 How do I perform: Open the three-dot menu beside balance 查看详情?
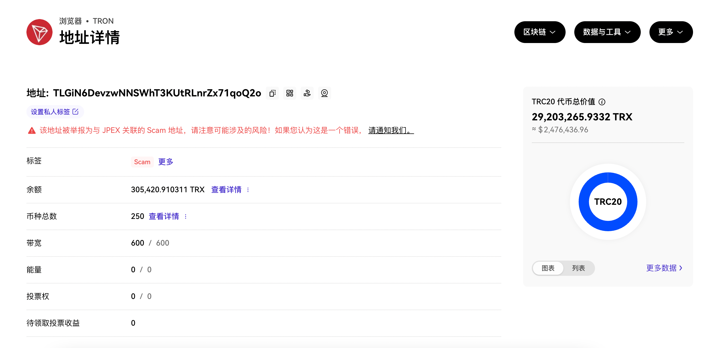tap(248, 190)
